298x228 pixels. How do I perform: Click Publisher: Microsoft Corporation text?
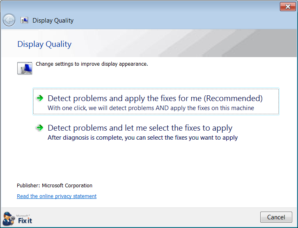point(55,185)
